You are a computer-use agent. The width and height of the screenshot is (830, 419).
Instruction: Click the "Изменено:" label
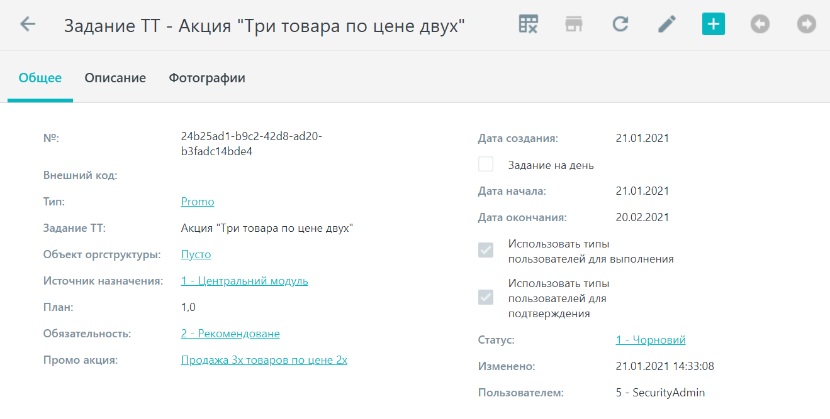(x=507, y=366)
